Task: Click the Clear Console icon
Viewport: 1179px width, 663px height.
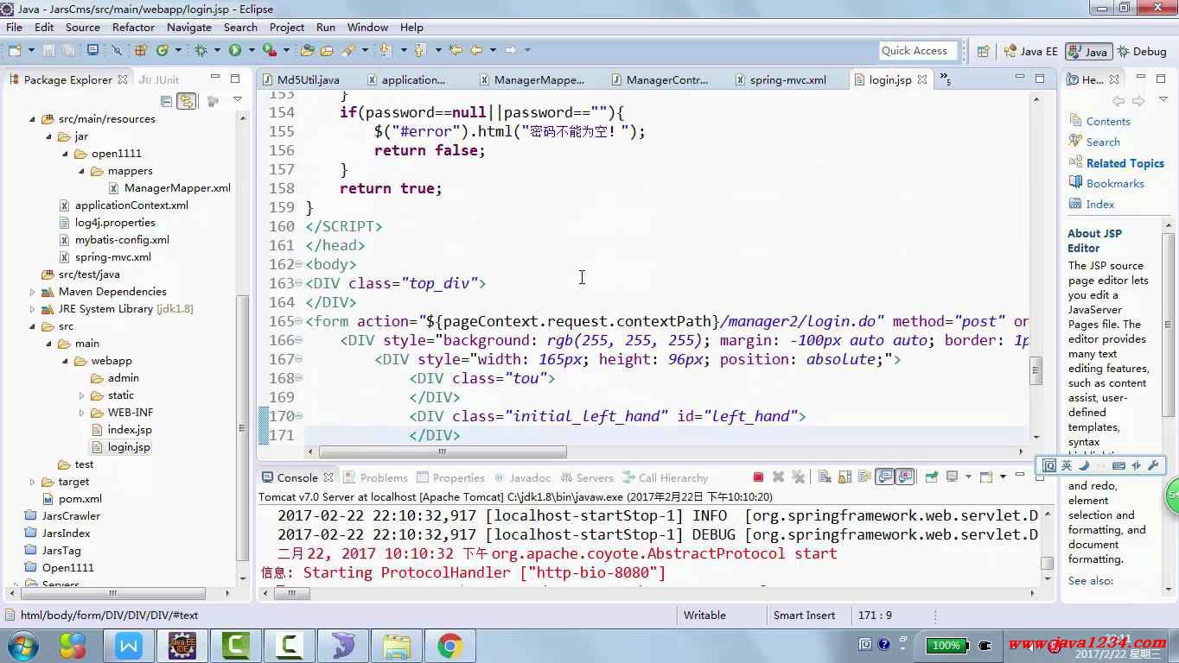Action: pyautogui.click(x=825, y=477)
